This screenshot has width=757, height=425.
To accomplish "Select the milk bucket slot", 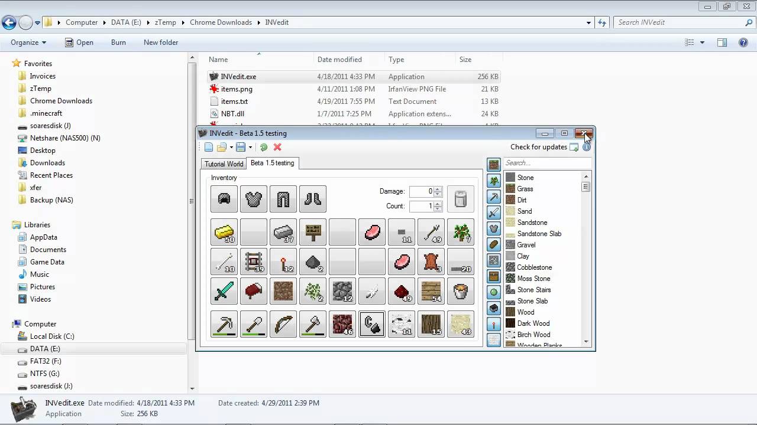I will point(461,291).
